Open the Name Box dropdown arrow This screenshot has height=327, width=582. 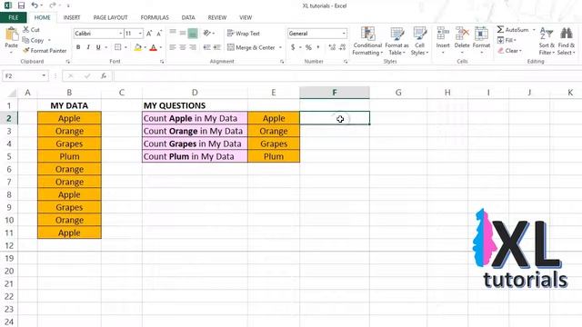click(x=44, y=75)
